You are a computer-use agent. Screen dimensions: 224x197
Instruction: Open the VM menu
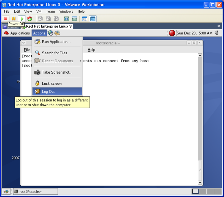click(x=39, y=11)
